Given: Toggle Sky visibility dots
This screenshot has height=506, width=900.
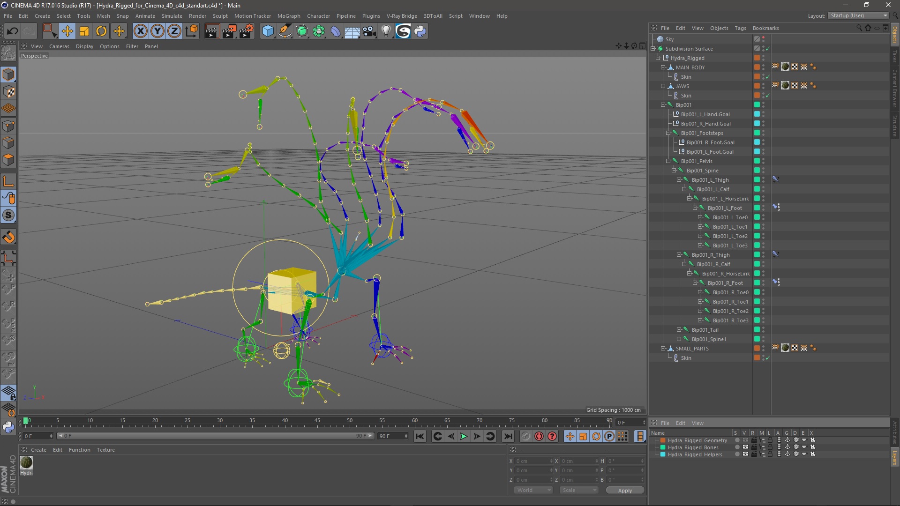Looking at the screenshot, I should click(763, 39).
